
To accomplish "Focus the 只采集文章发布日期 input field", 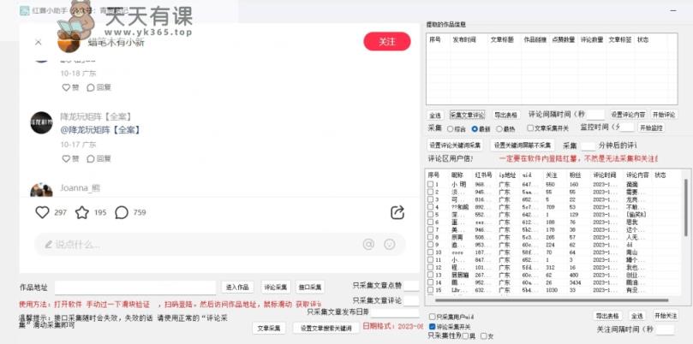I will coord(395,312).
